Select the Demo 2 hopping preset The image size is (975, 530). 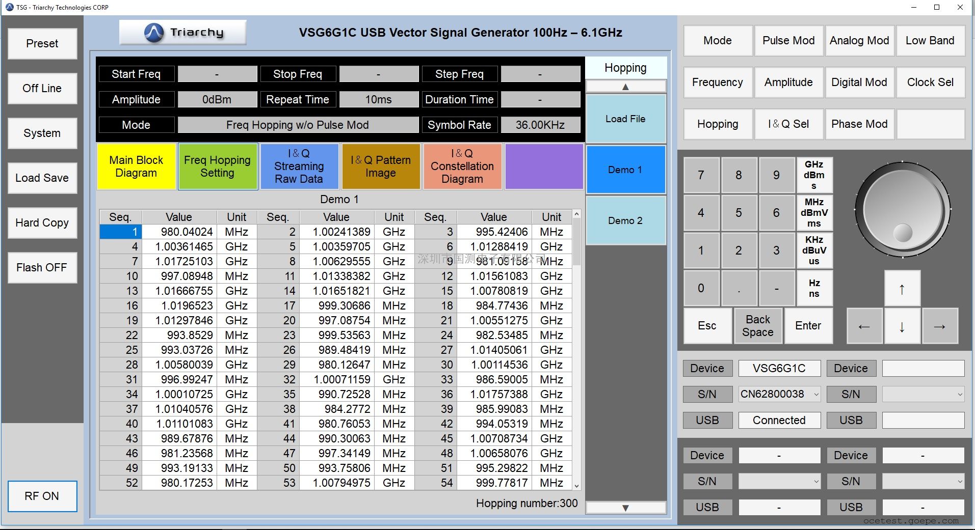coord(625,220)
